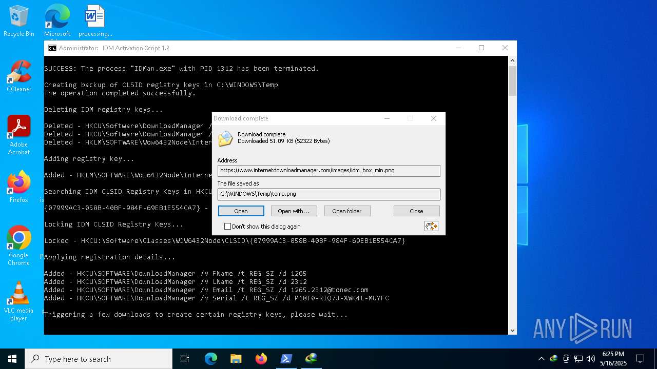Image resolution: width=657 pixels, height=369 pixels.
Task: Click the "Triggering a few downloads" console line
Action: pyautogui.click(x=196, y=315)
